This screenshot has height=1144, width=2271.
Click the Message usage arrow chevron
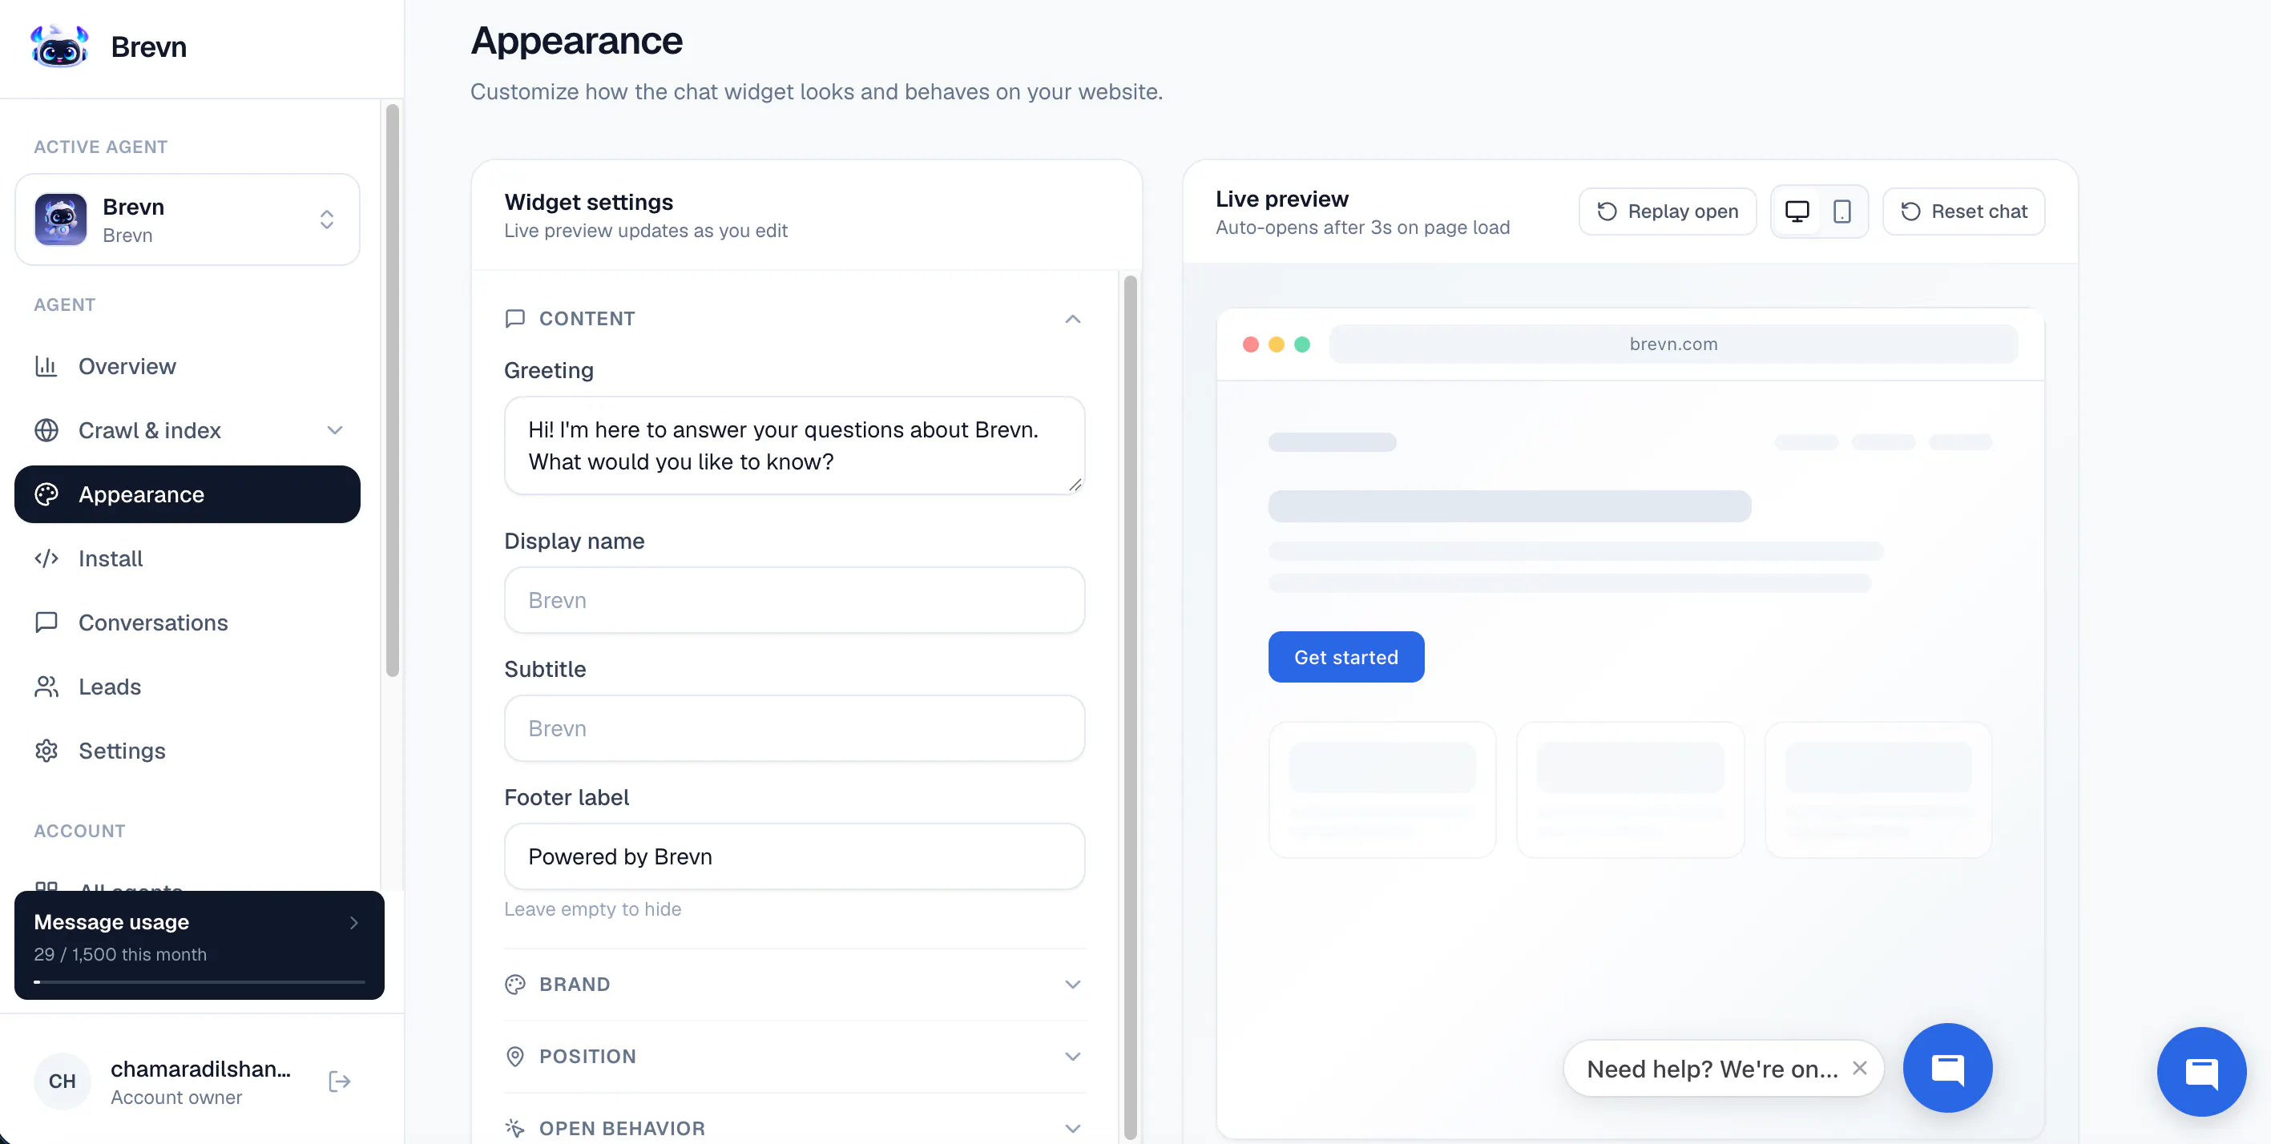354,923
